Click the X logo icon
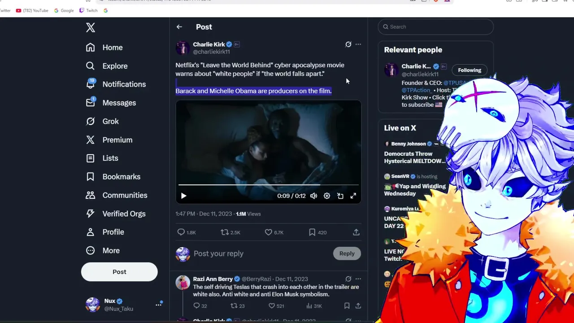 tap(91, 27)
